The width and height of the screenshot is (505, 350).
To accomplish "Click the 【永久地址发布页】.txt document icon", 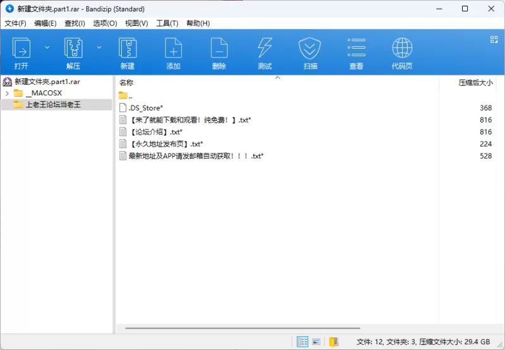I will pyautogui.click(x=122, y=144).
